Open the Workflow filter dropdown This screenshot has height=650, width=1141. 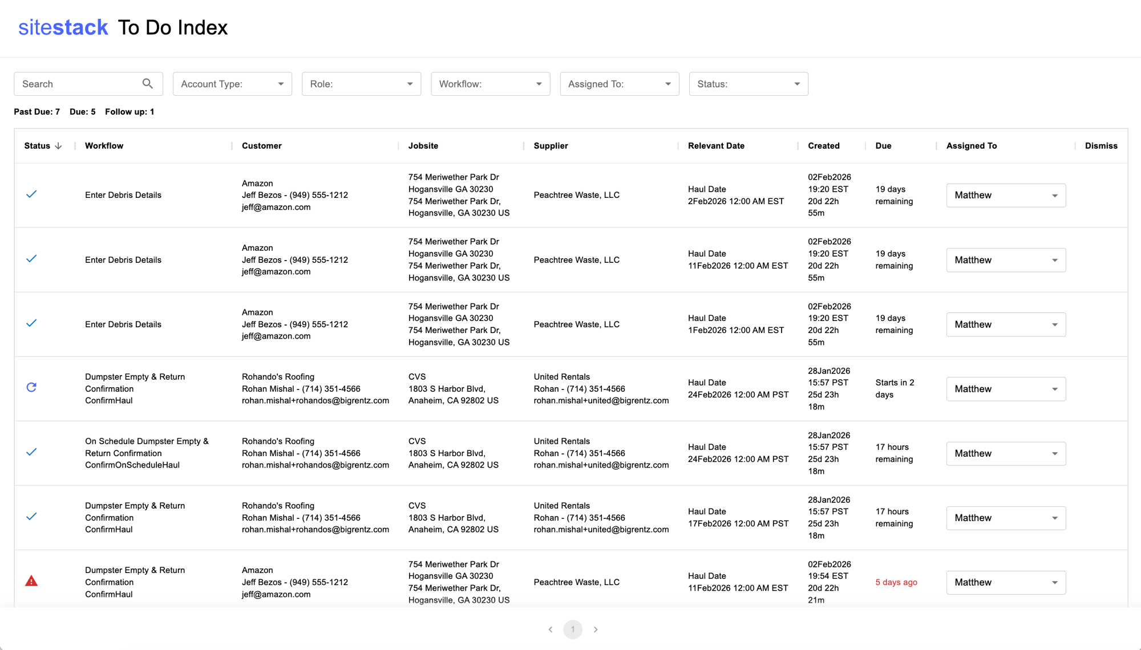(490, 84)
